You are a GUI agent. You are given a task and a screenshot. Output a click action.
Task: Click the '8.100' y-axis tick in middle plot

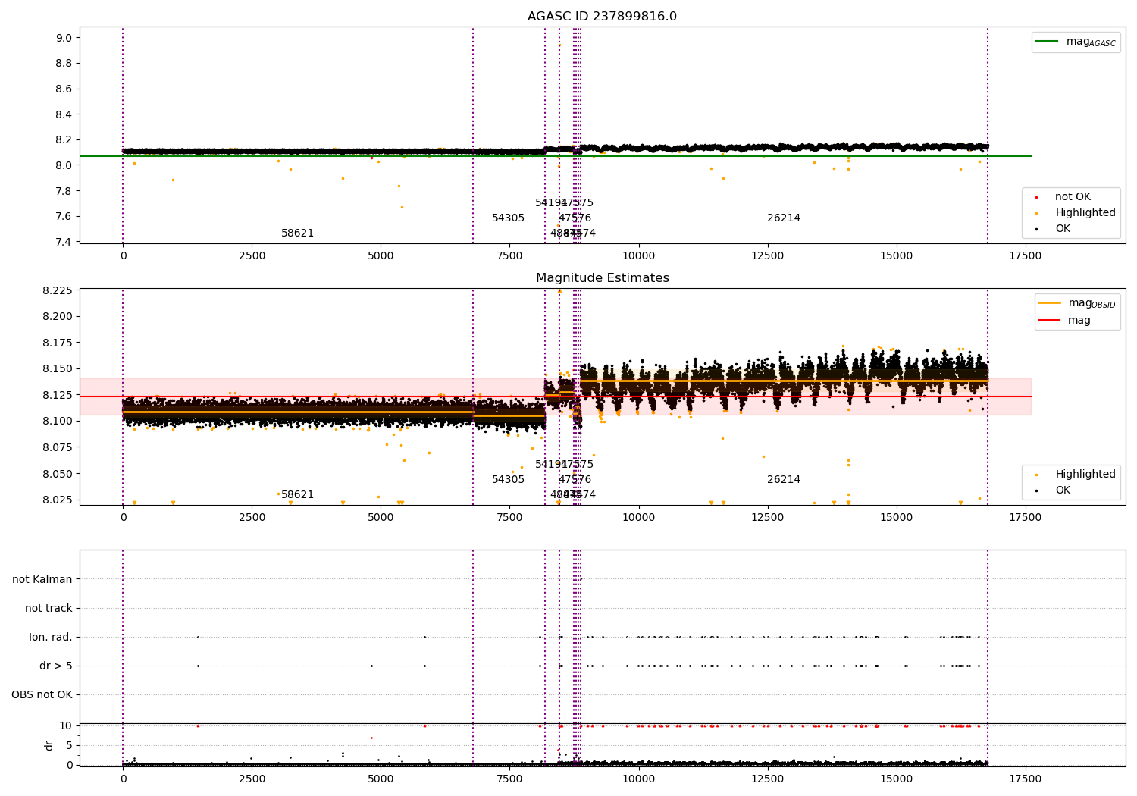coord(58,421)
